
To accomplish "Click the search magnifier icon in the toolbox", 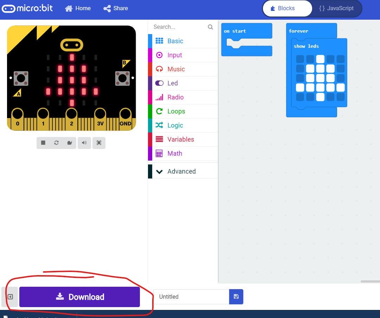I will [210, 27].
